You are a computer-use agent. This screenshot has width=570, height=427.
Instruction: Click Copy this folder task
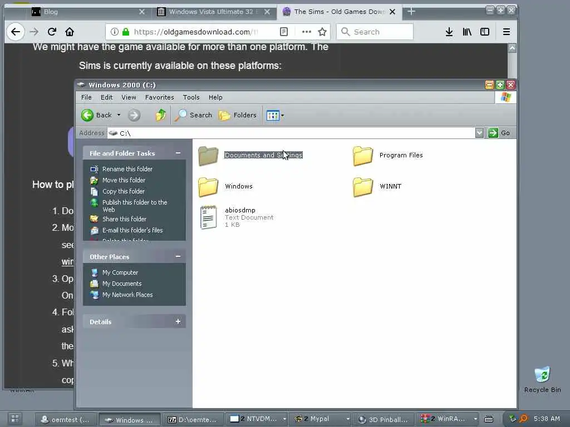click(x=123, y=191)
